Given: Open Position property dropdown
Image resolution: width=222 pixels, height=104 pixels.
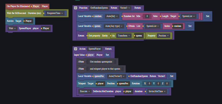Looking at the screenshot, I should click(164, 36).
